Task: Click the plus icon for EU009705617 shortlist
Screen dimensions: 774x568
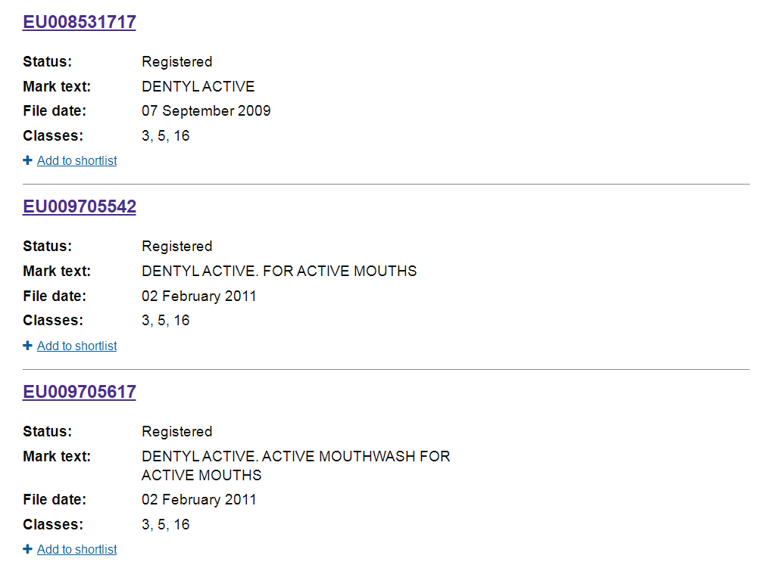Action: pyautogui.click(x=28, y=549)
